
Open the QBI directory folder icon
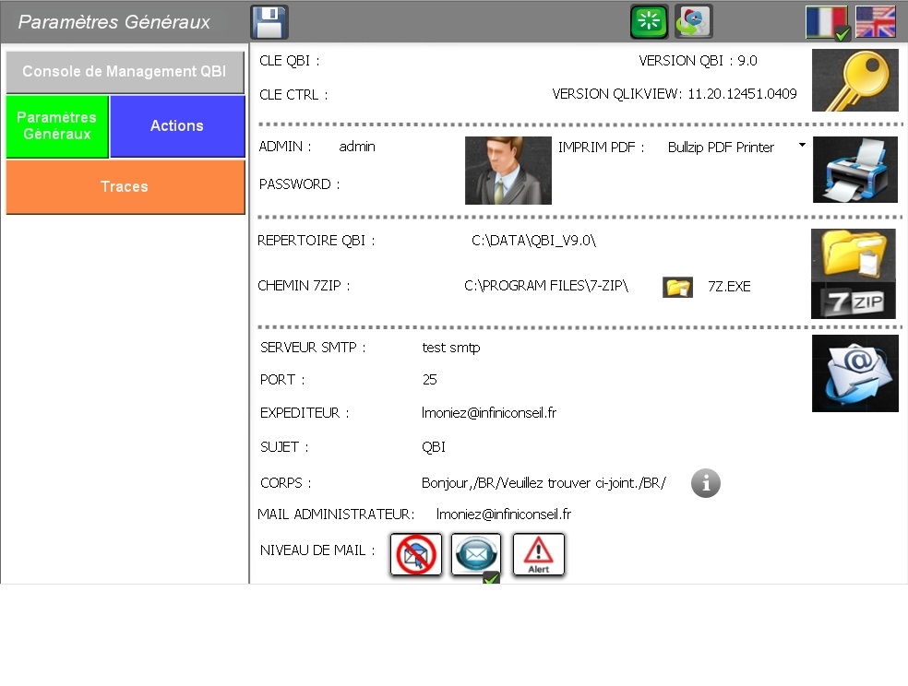coord(854,254)
